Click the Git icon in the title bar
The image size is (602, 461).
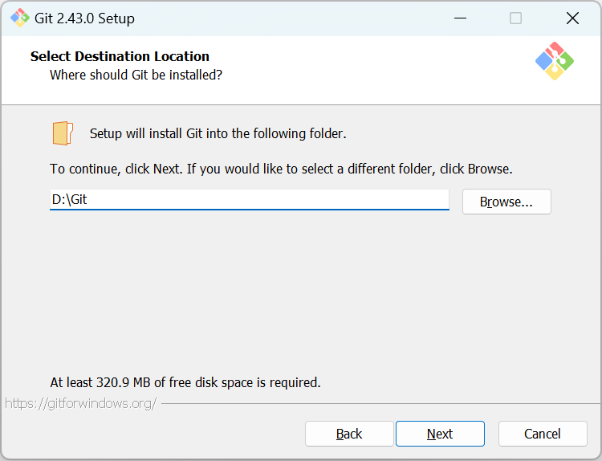coord(19,18)
